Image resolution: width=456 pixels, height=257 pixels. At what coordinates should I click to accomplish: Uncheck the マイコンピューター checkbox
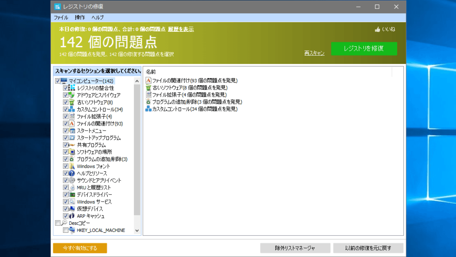[58, 81]
